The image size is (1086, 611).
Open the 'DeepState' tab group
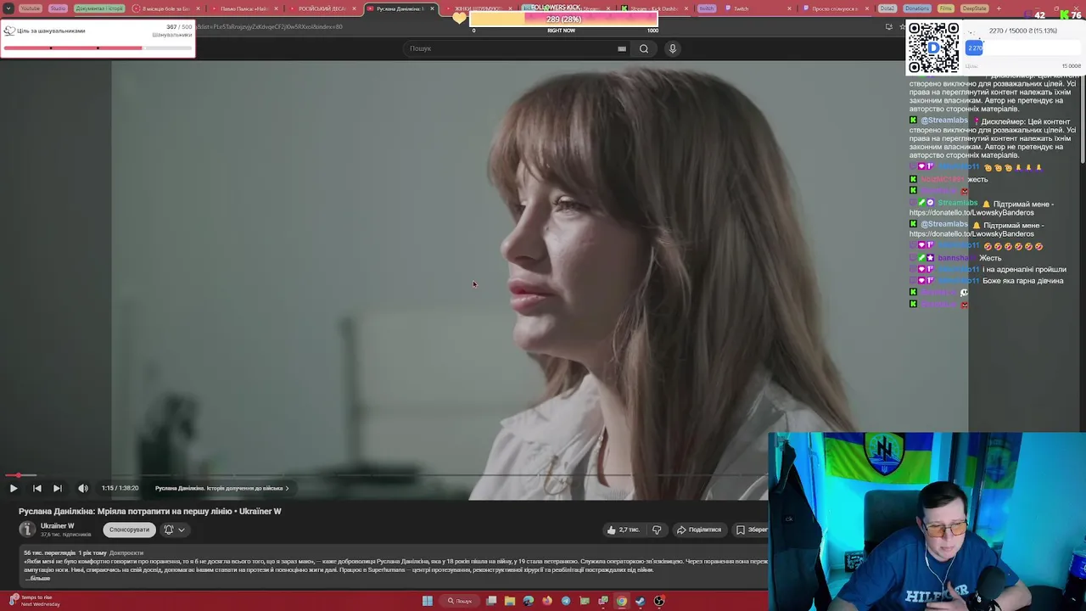974,8
